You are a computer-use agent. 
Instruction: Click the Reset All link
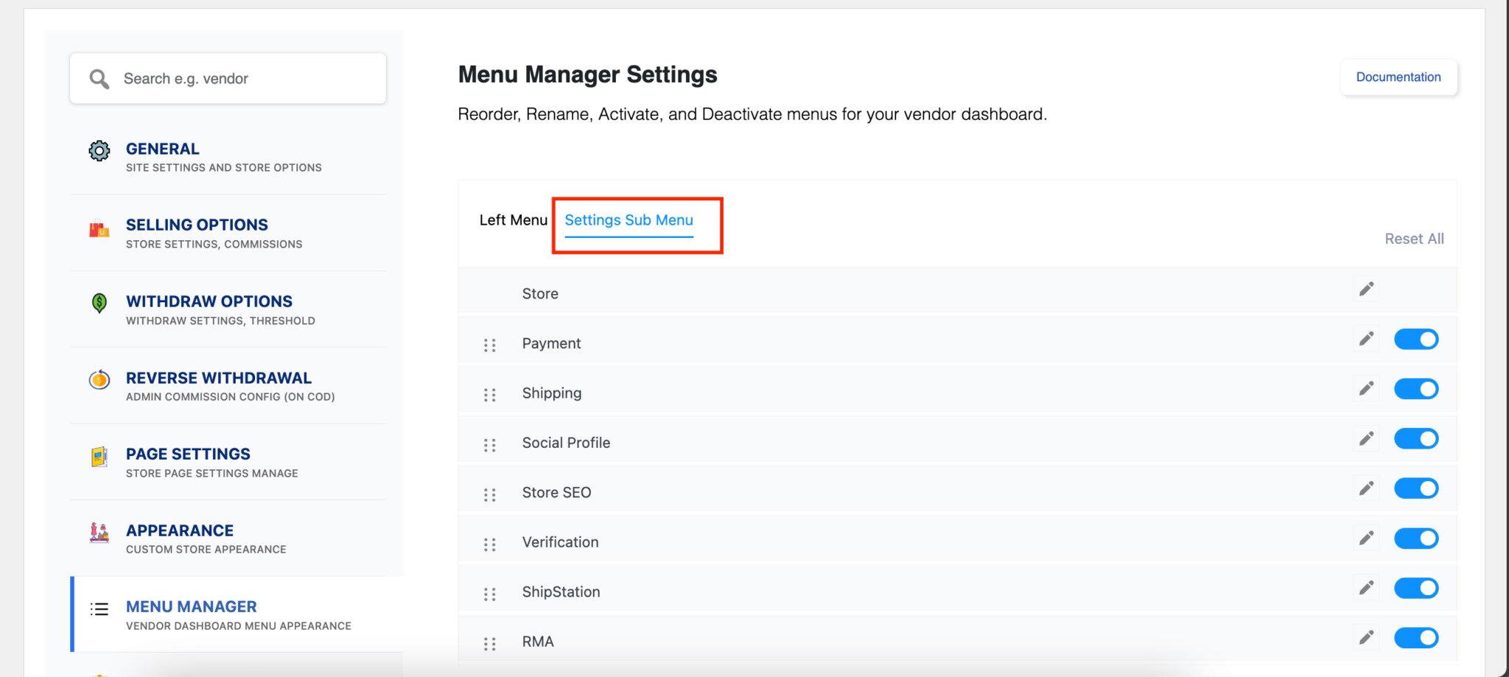(x=1413, y=238)
